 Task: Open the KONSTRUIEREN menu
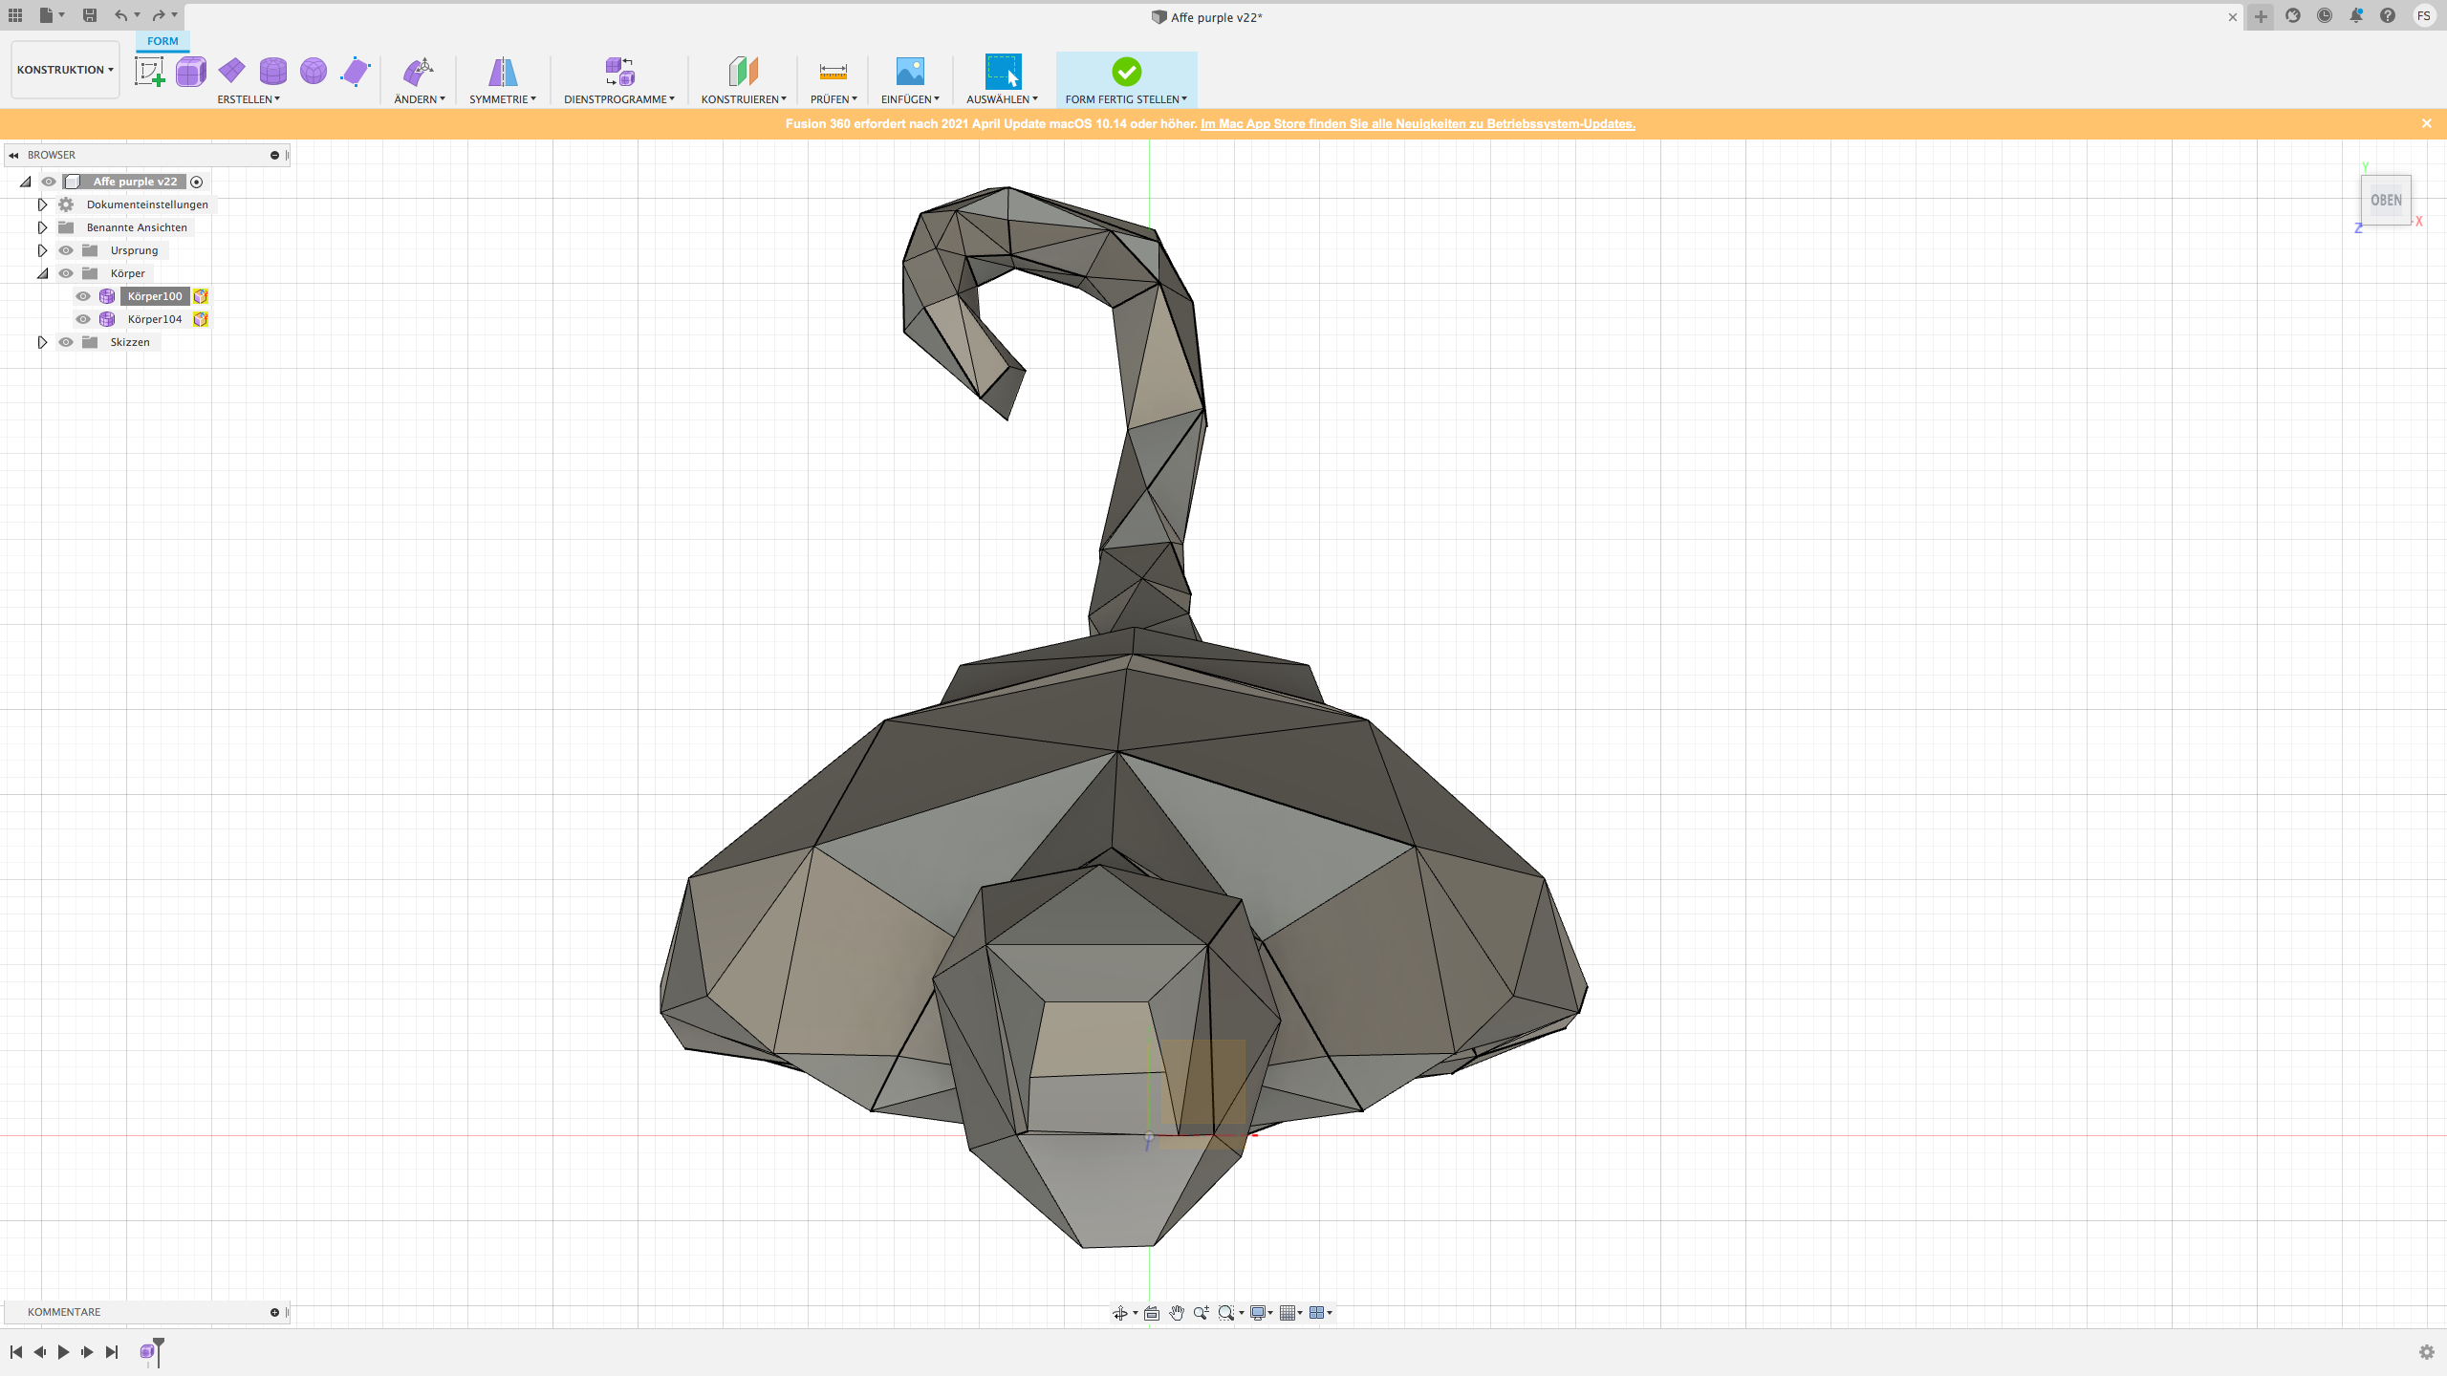(x=744, y=99)
